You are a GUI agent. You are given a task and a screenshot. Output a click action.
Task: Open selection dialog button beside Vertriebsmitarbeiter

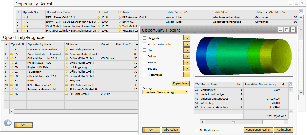click(x=187, y=44)
